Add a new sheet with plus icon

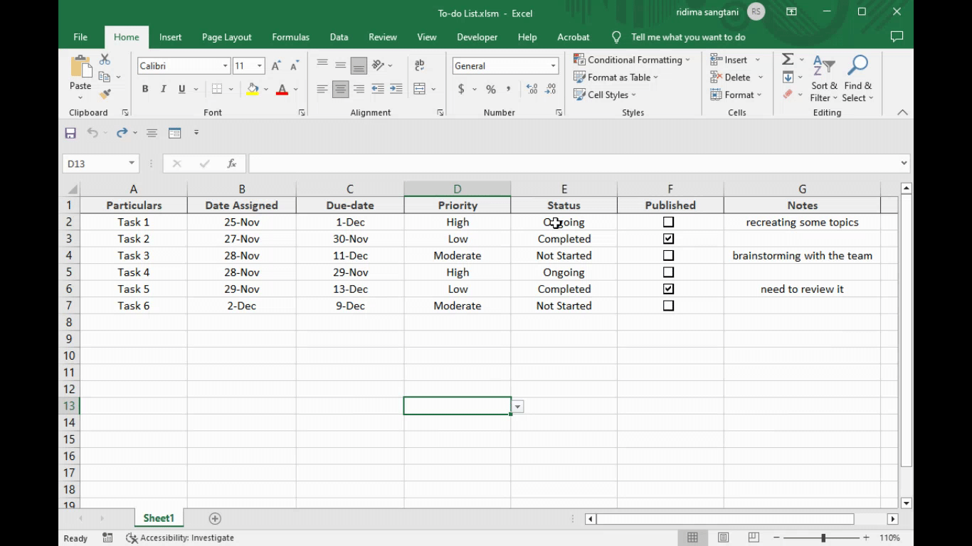point(215,518)
